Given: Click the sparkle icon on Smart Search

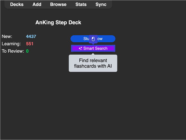Looking at the screenshot, I should pos(80,48).
